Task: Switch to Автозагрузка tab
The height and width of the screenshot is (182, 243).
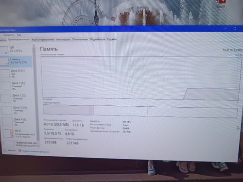Action: 63,39
